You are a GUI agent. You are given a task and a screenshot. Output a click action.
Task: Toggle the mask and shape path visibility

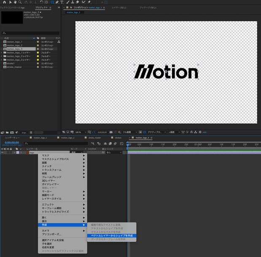click(x=94, y=132)
